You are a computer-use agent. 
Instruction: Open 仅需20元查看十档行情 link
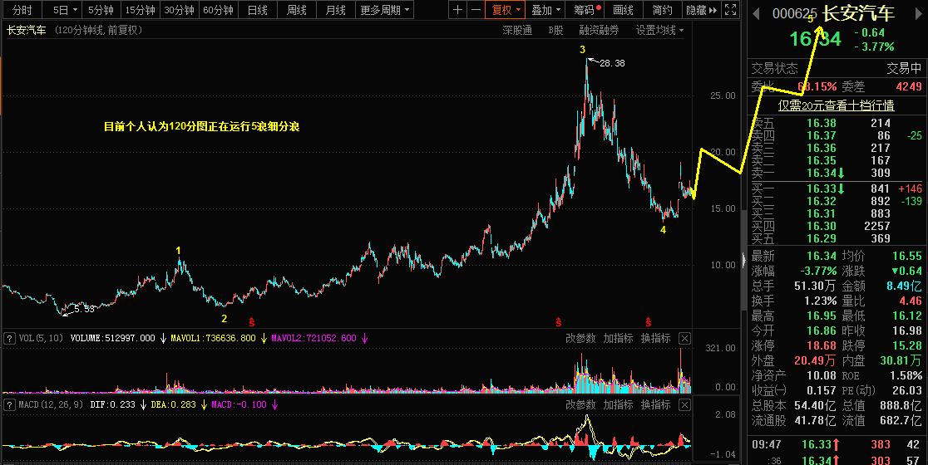click(x=836, y=105)
